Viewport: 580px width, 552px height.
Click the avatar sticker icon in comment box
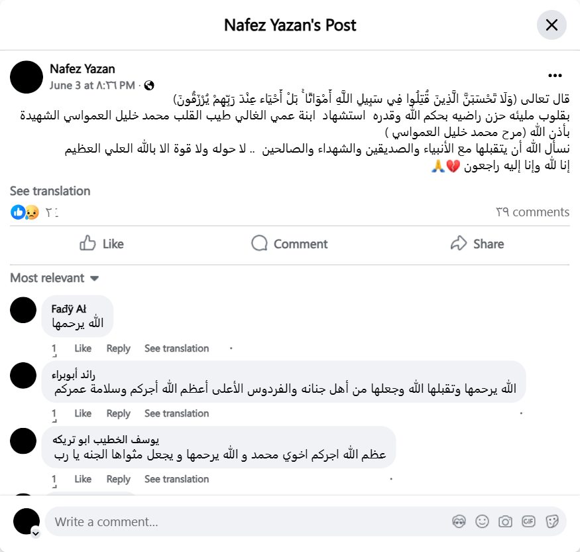458,521
